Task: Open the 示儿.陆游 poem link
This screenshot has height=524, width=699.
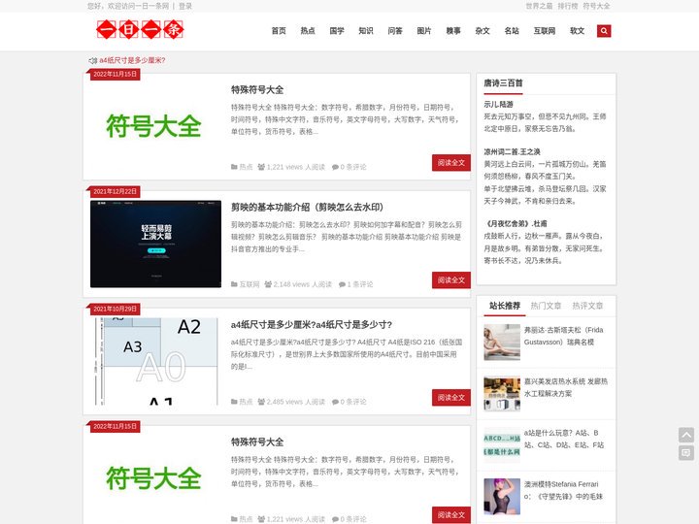Action: (498, 104)
